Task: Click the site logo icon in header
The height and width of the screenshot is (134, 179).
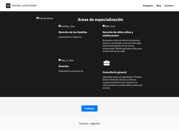Action: (8, 6)
